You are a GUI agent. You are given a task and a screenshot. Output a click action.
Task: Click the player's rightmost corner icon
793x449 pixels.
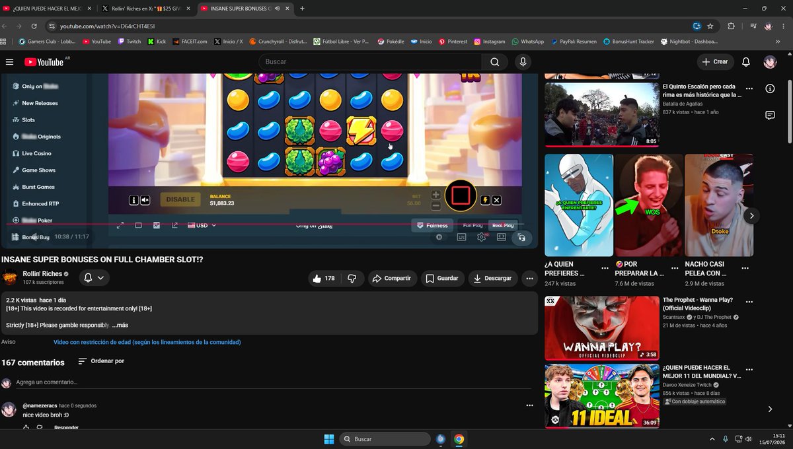(521, 237)
